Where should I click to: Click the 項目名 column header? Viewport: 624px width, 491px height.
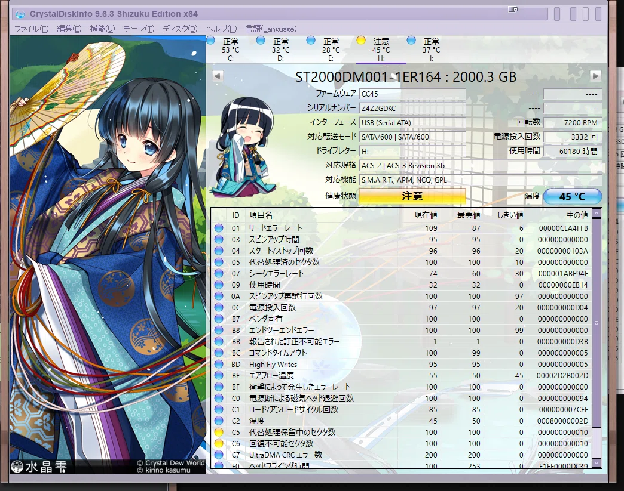pos(261,215)
